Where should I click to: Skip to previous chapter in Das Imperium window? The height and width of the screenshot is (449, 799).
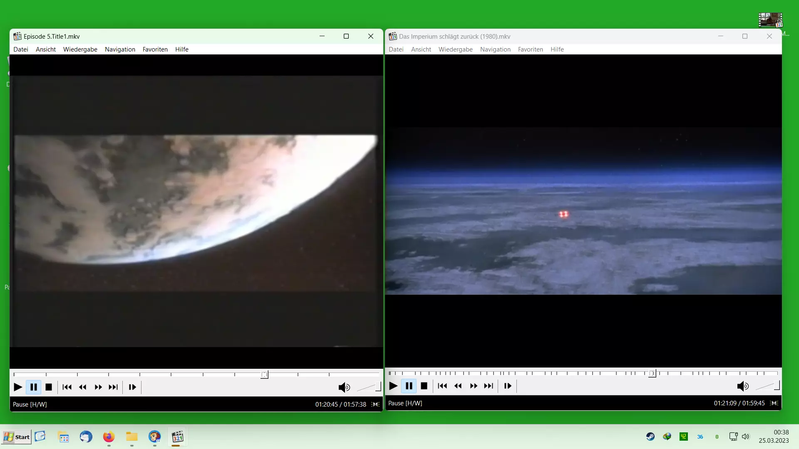pos(442,386)
